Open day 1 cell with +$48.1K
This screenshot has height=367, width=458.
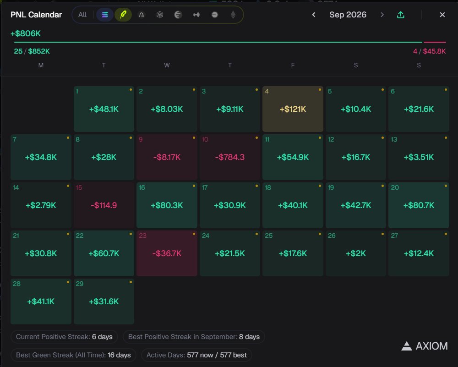[x=104, y=109]
